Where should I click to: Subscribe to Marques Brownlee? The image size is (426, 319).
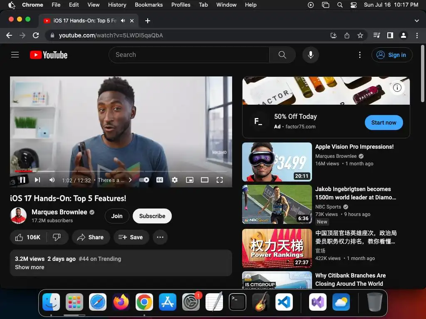152,216
